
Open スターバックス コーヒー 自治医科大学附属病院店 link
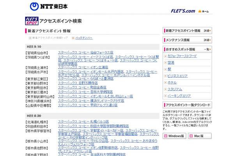92,154
